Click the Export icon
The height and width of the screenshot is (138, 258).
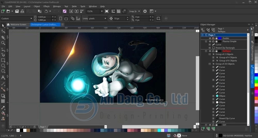pos(77,11)
